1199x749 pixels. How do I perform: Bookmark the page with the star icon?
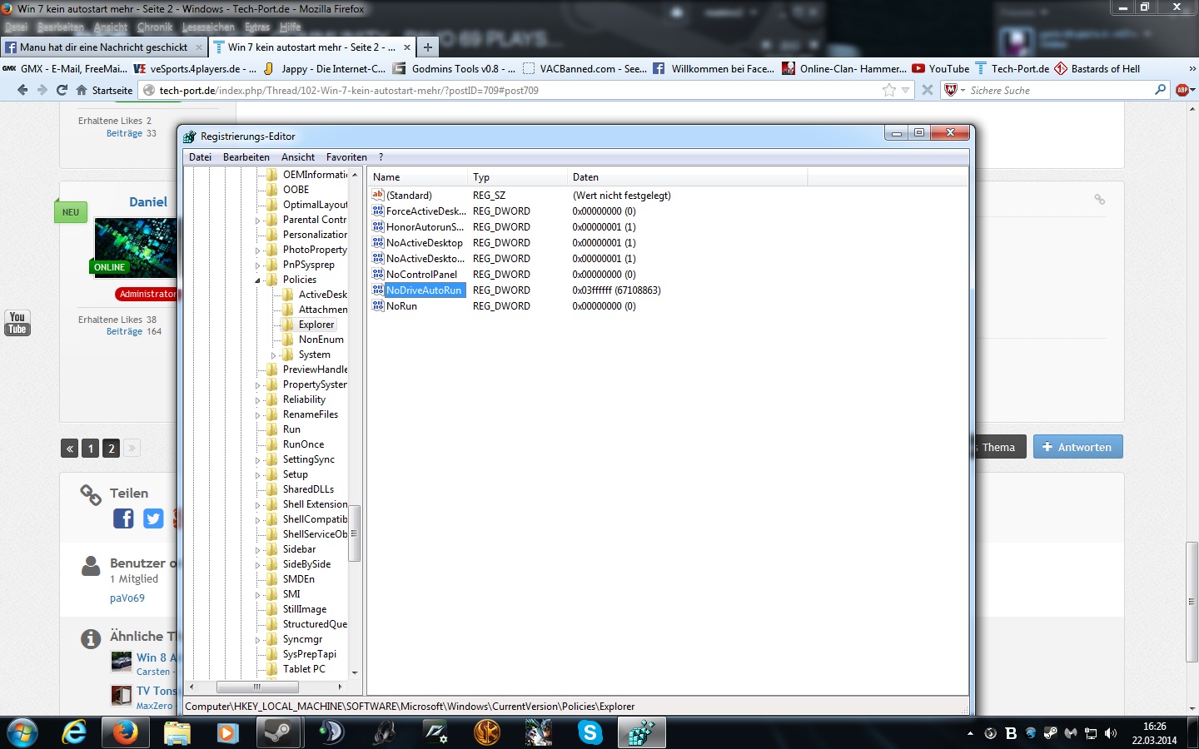pyautogui.click(x=888, y=90)
